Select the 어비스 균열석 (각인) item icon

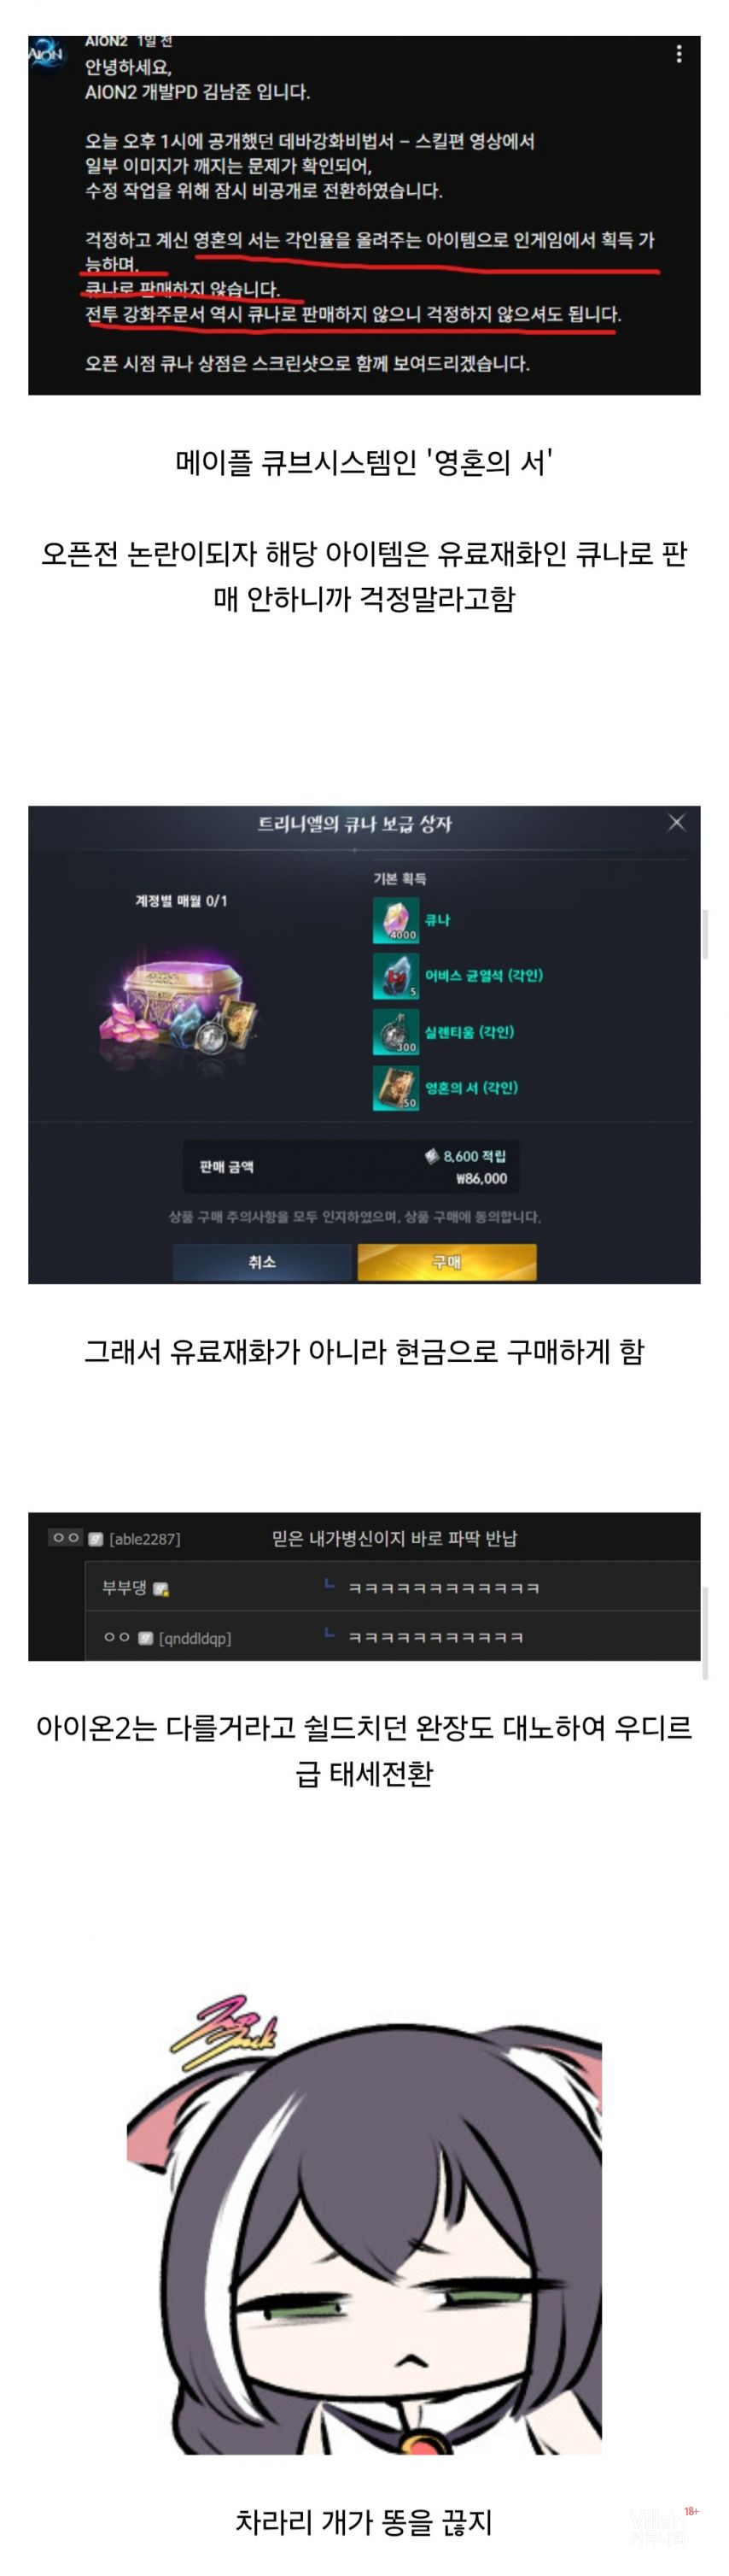point(396,975)
